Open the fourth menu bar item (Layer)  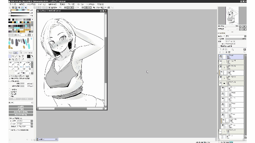pyautogui.click(x=41, y=4)
